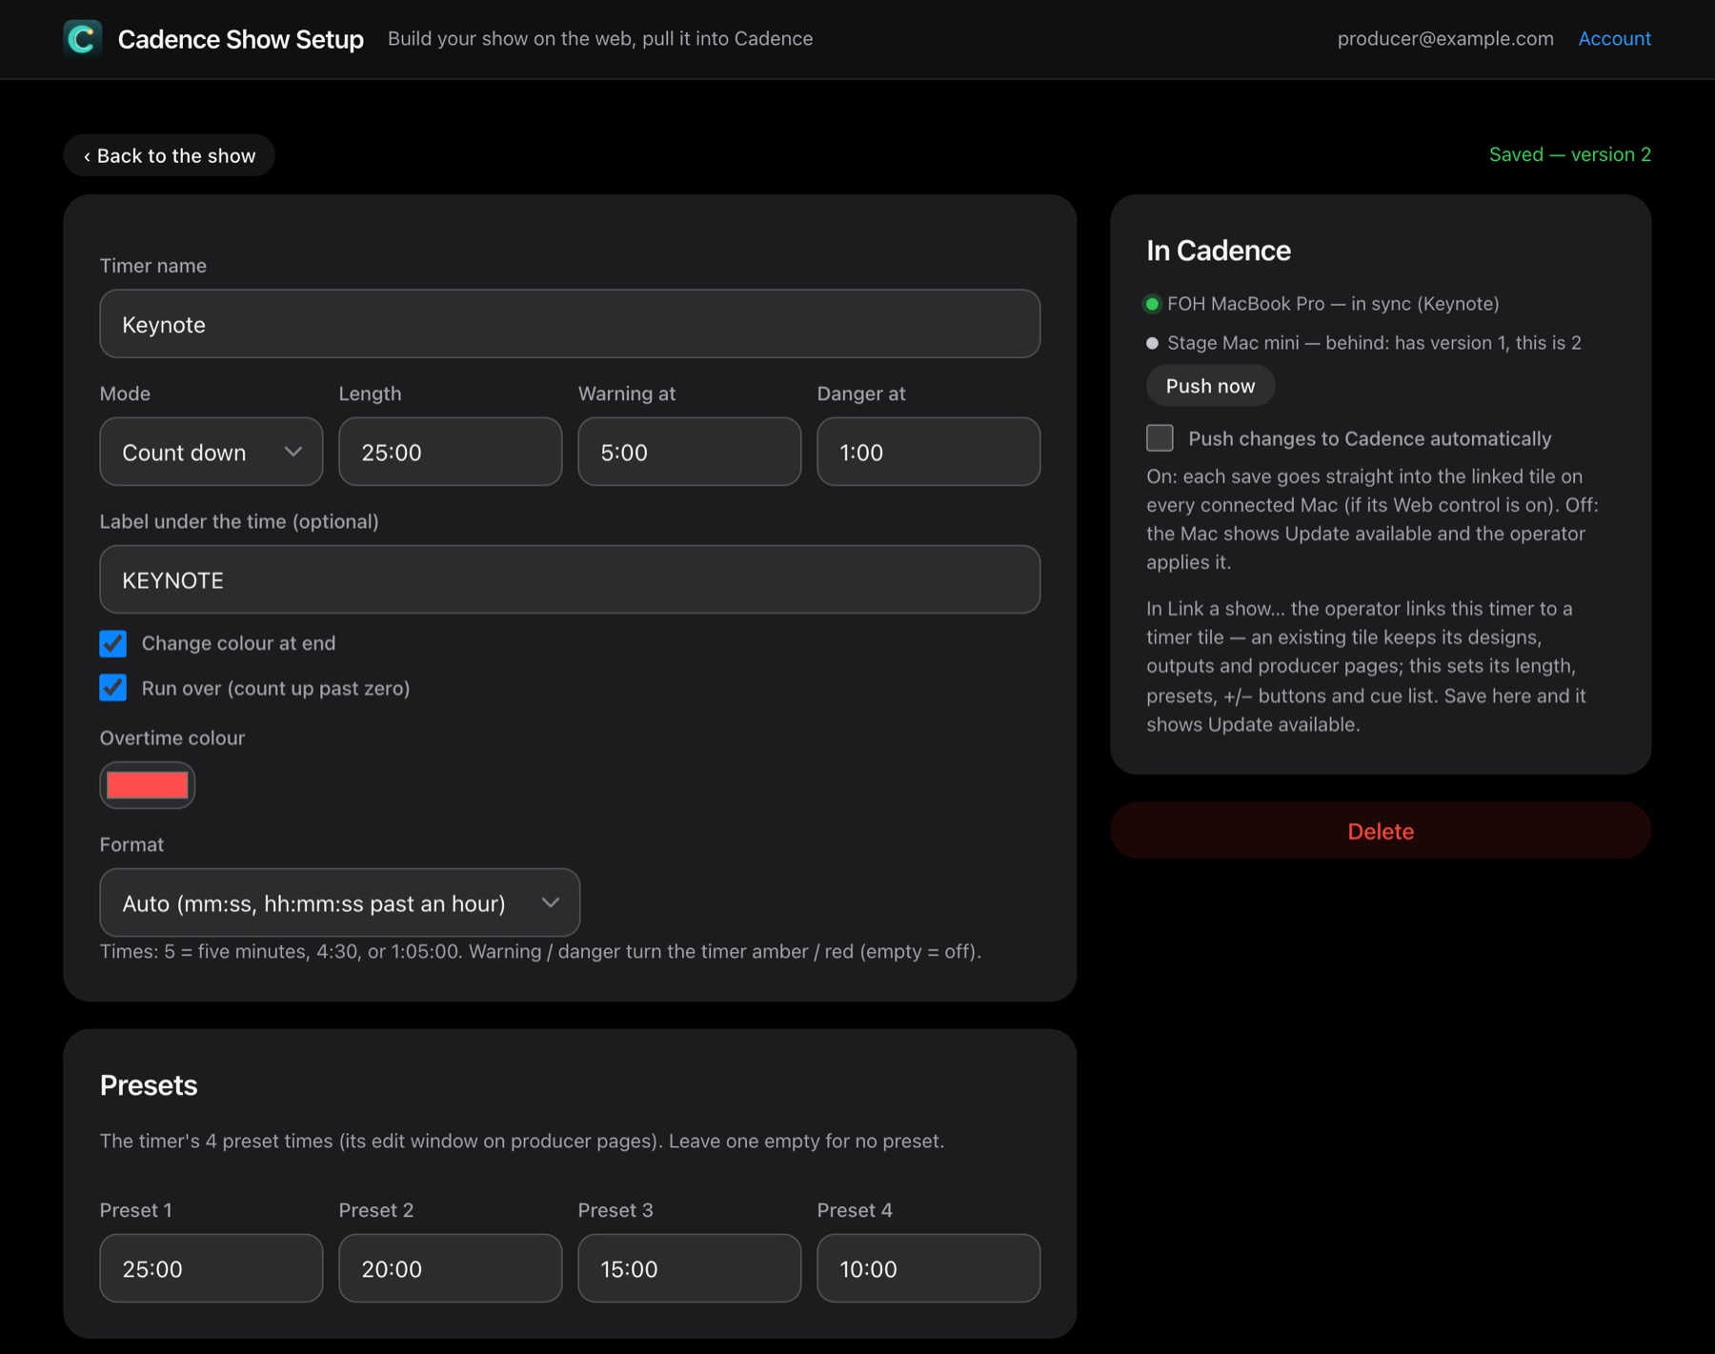The height and width of the screenshot is (1354, 1715).
Task: Click the green in-sync status dot
Action: click(1152, 304)
